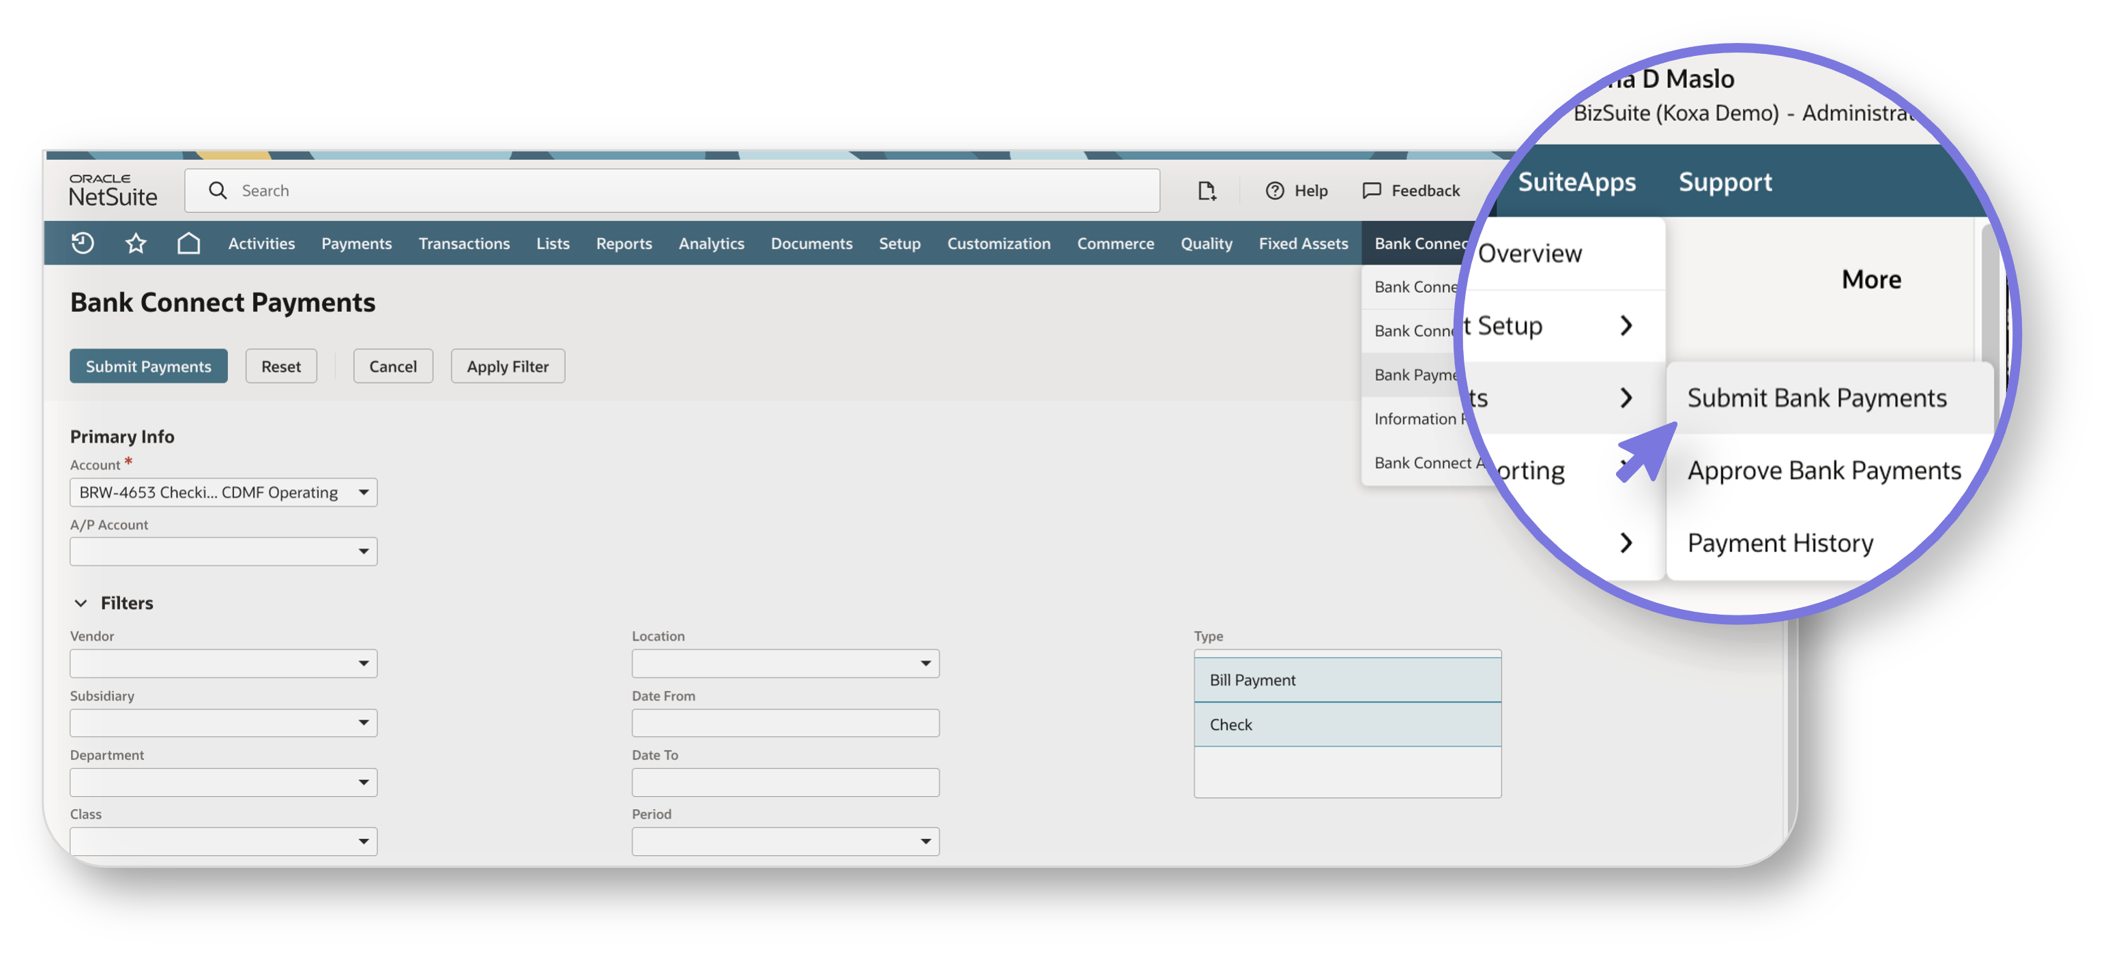Open the Documents menu

[812, 243]
